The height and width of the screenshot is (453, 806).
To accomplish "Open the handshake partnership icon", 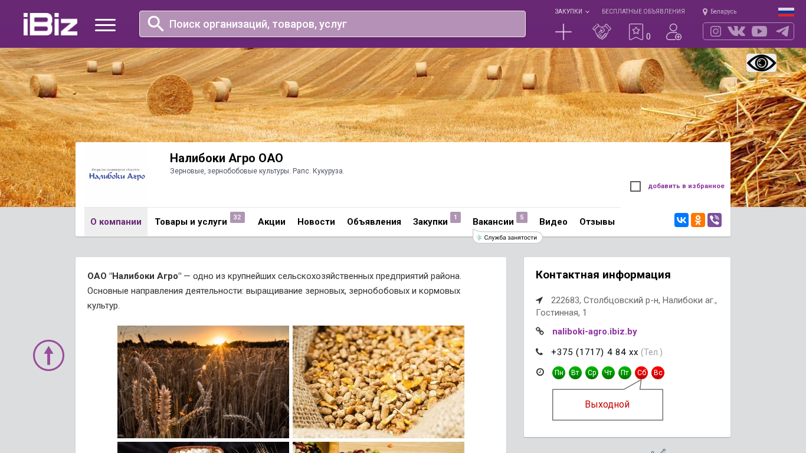I will [x=602, y=32].
